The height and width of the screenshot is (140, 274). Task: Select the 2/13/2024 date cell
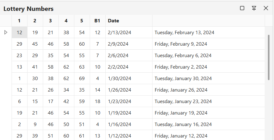(x=119, y=32)
